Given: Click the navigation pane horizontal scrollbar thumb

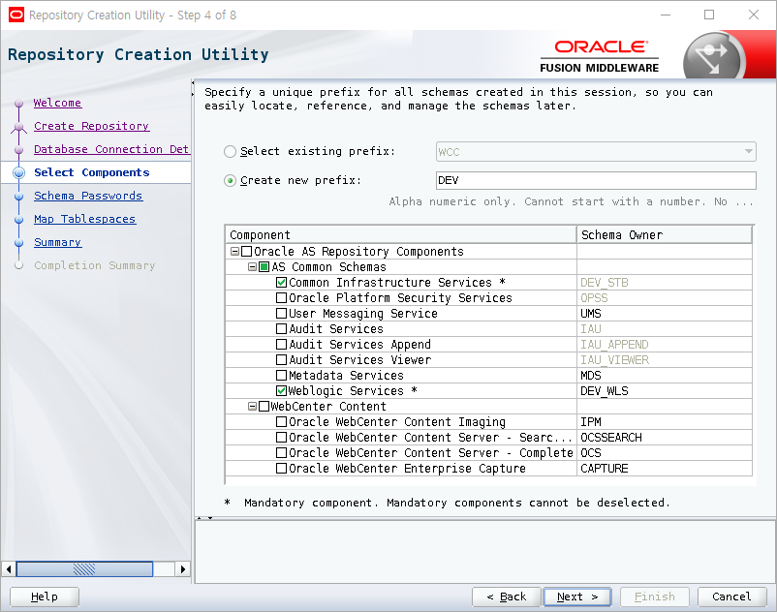Looking at the screenshot, I should pos(84,569).
